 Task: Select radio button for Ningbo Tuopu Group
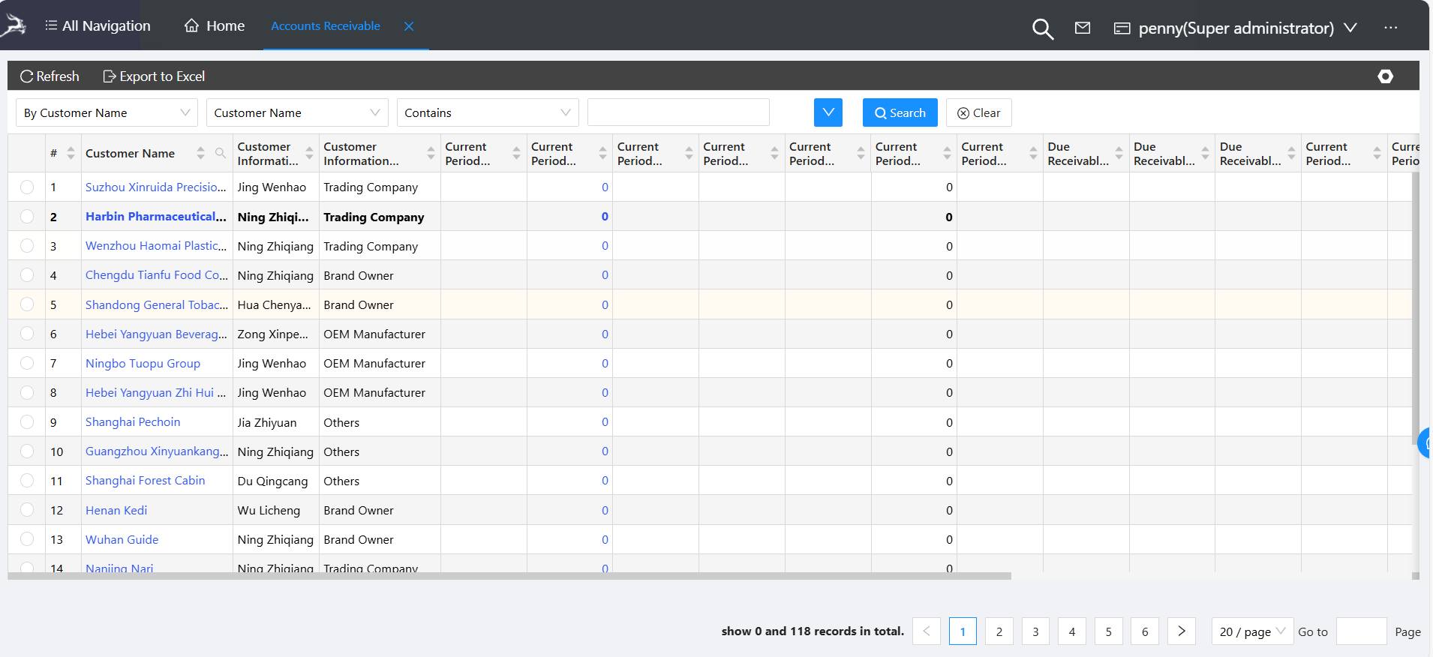(x=27, y=364)
